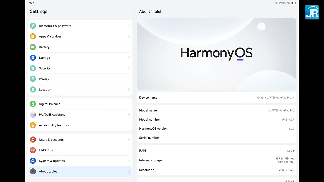Tap the About tablet info icon
The height and width of the screenshot is (182, 324).
(x=33, y=171)
